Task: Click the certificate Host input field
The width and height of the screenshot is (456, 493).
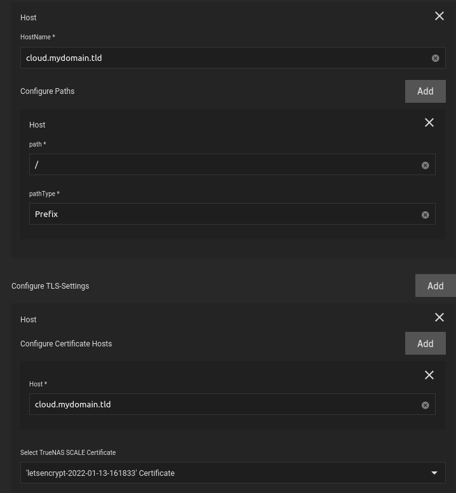Action: coord(222,405)
